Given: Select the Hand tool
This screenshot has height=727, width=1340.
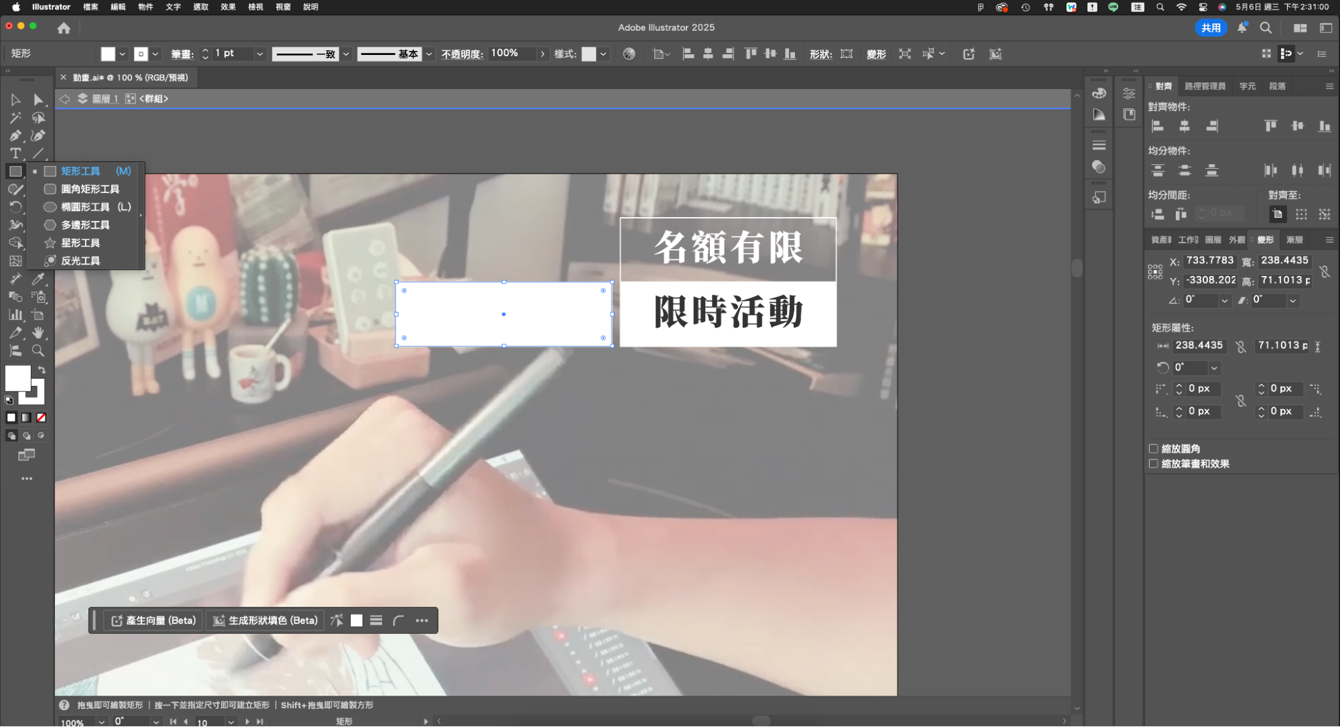Looking at the screenshot, I should pos(38,332).
